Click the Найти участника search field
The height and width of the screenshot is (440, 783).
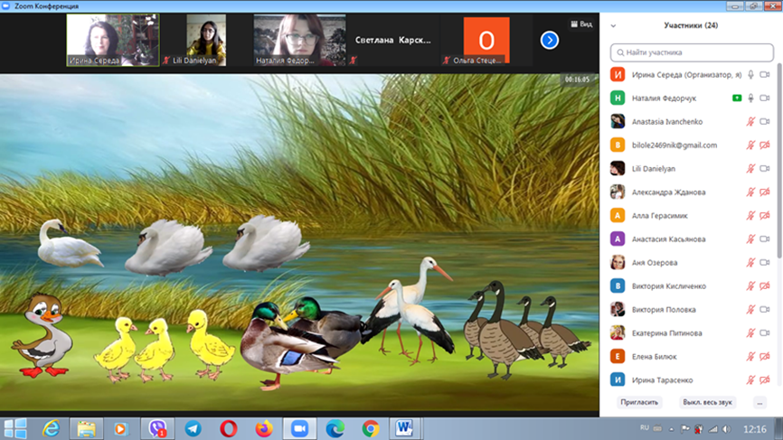[690, 52]
